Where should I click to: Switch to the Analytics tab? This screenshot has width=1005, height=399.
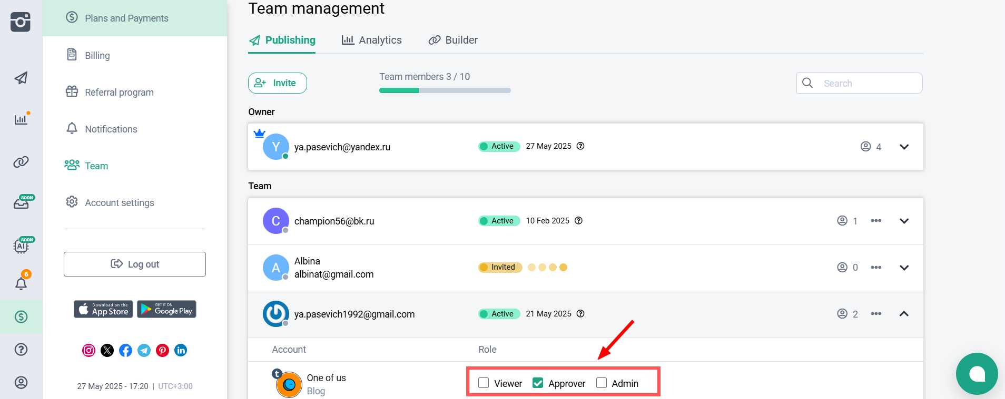[x=372, y=40]
